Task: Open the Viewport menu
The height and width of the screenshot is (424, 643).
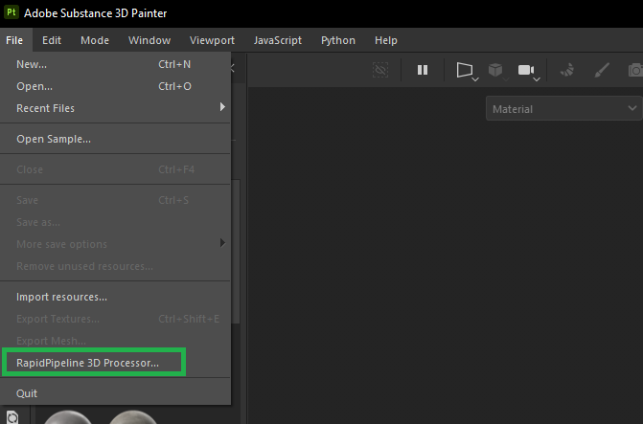Action: 212,40
